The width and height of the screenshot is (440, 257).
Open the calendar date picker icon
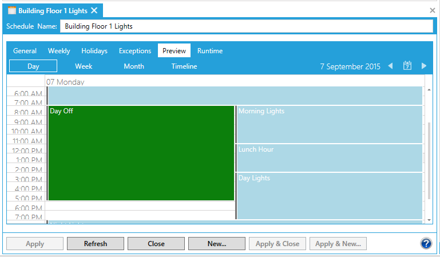tap(407, 66)
